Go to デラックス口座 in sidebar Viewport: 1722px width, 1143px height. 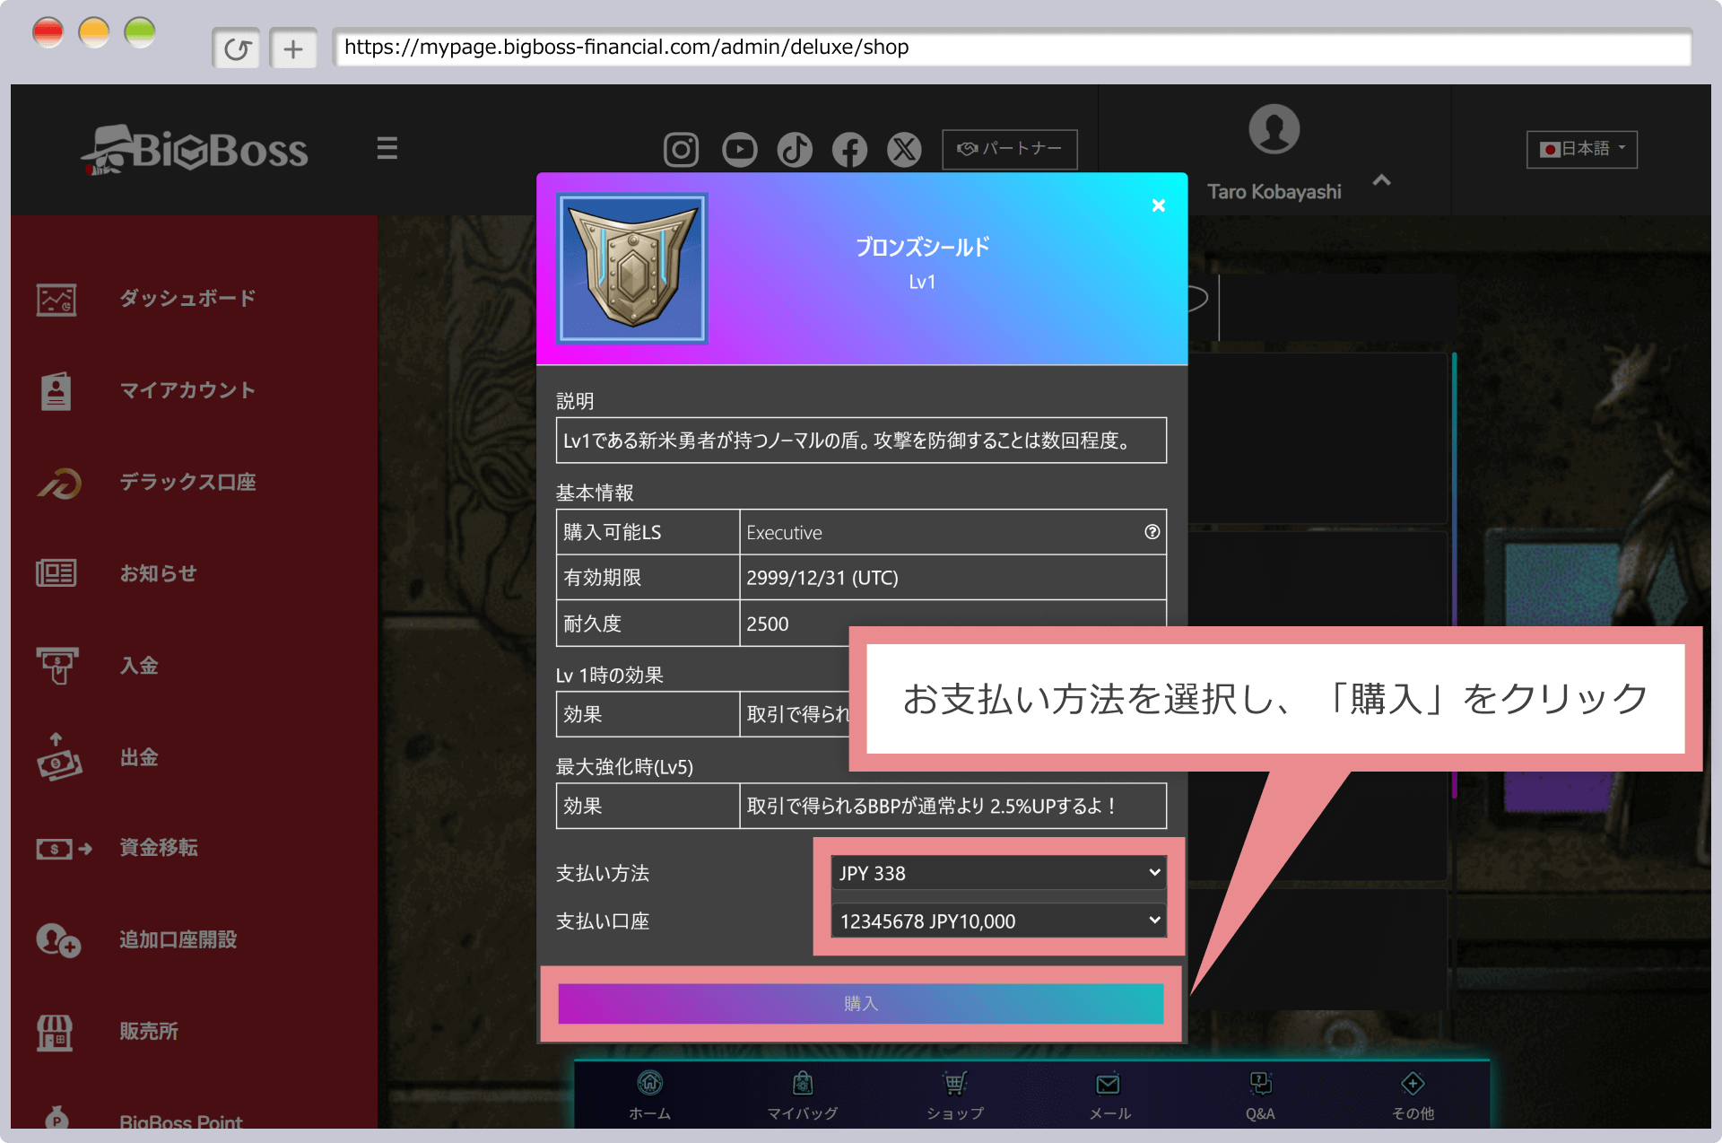pyautogui.click(x=187, y=483)
